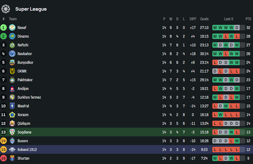Screen dimensions: 253x164
Task: Click the Last 5 column header
Action: click(229, 19)
